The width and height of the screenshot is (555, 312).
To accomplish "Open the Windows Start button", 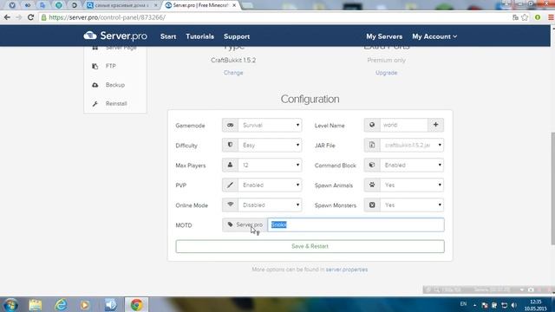I will (x=11, y=305).
